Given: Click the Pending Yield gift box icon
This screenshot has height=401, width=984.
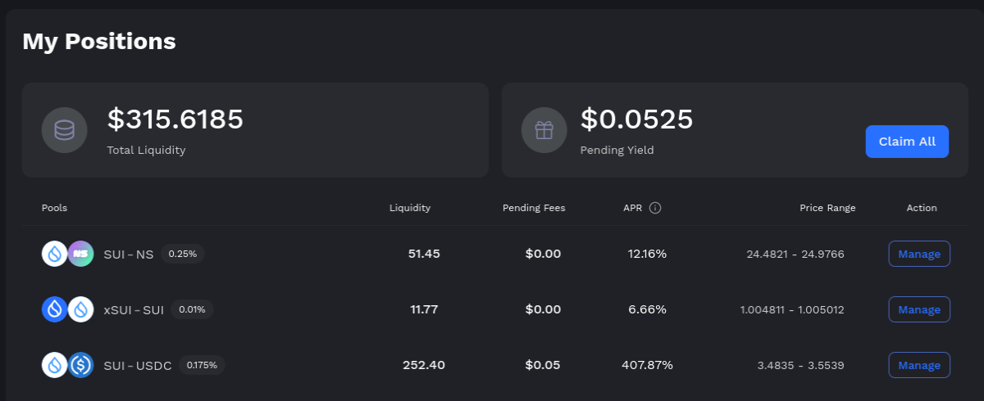Looking at the screenshot, I should [544, 130].
